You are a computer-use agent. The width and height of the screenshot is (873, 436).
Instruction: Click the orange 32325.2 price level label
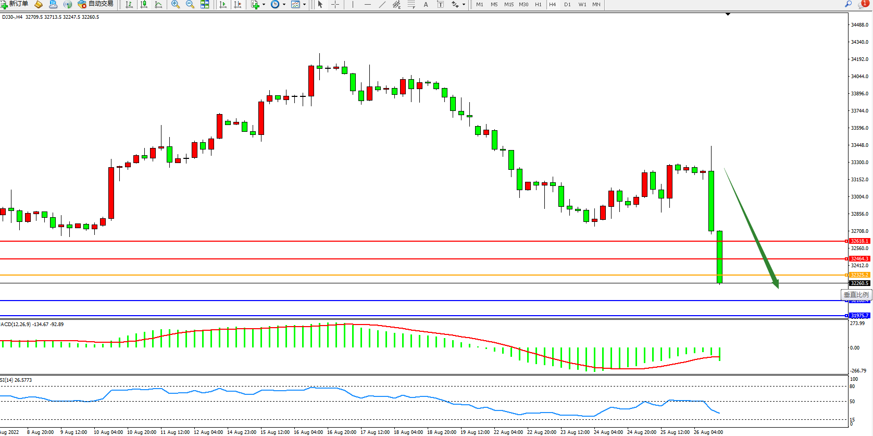pyautogui.click(x=859, y=275)
